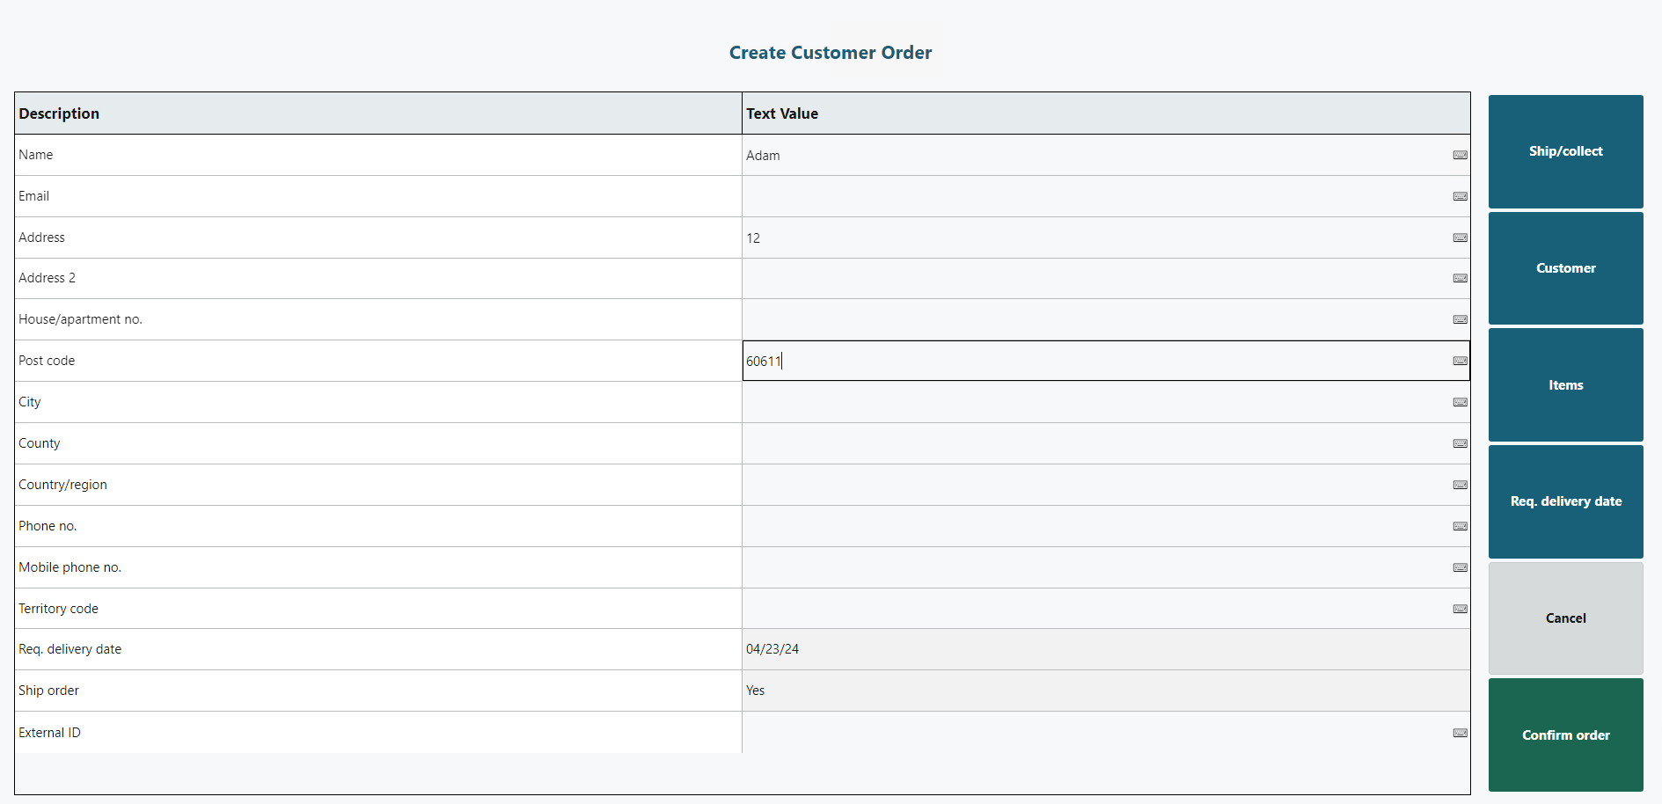The height and width of the screenshot is (804, 1662).
Task: Open keyboard icon for Address 2
Action: pos(1460,278)
